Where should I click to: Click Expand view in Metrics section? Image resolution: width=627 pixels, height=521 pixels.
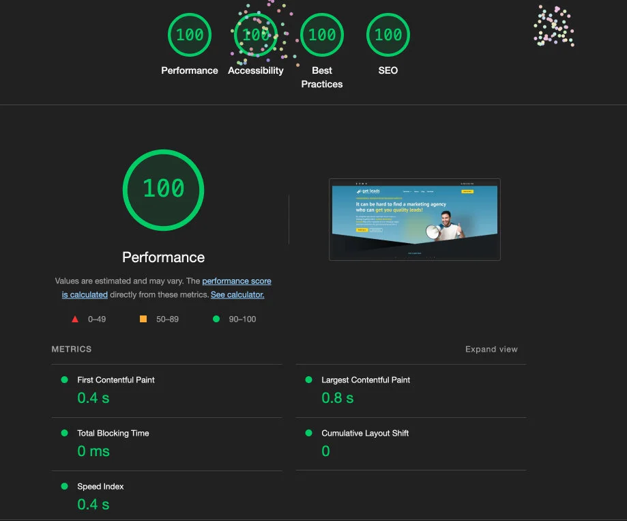point(491,350)
